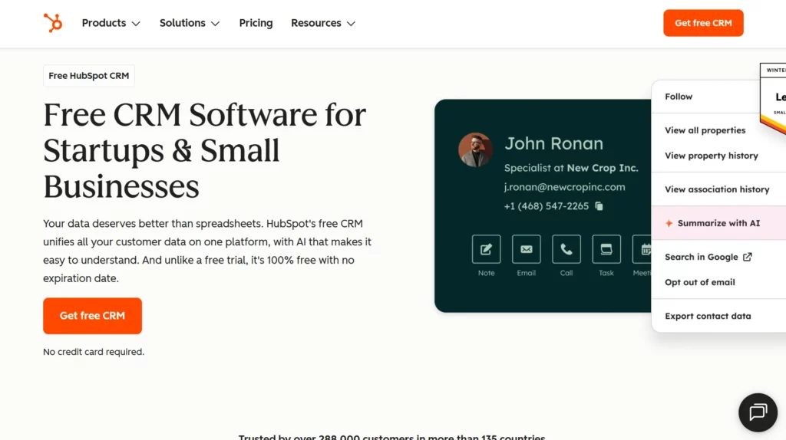Expand the Solutions dropdown menu

[190, 23]
